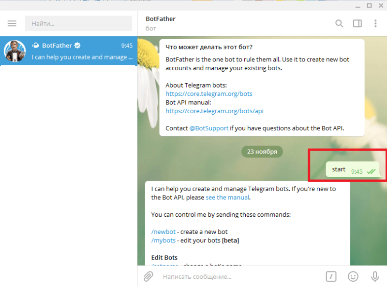Open the hamburger main menu
Viewport: 387px width, 286px height.
click(12, 23)
